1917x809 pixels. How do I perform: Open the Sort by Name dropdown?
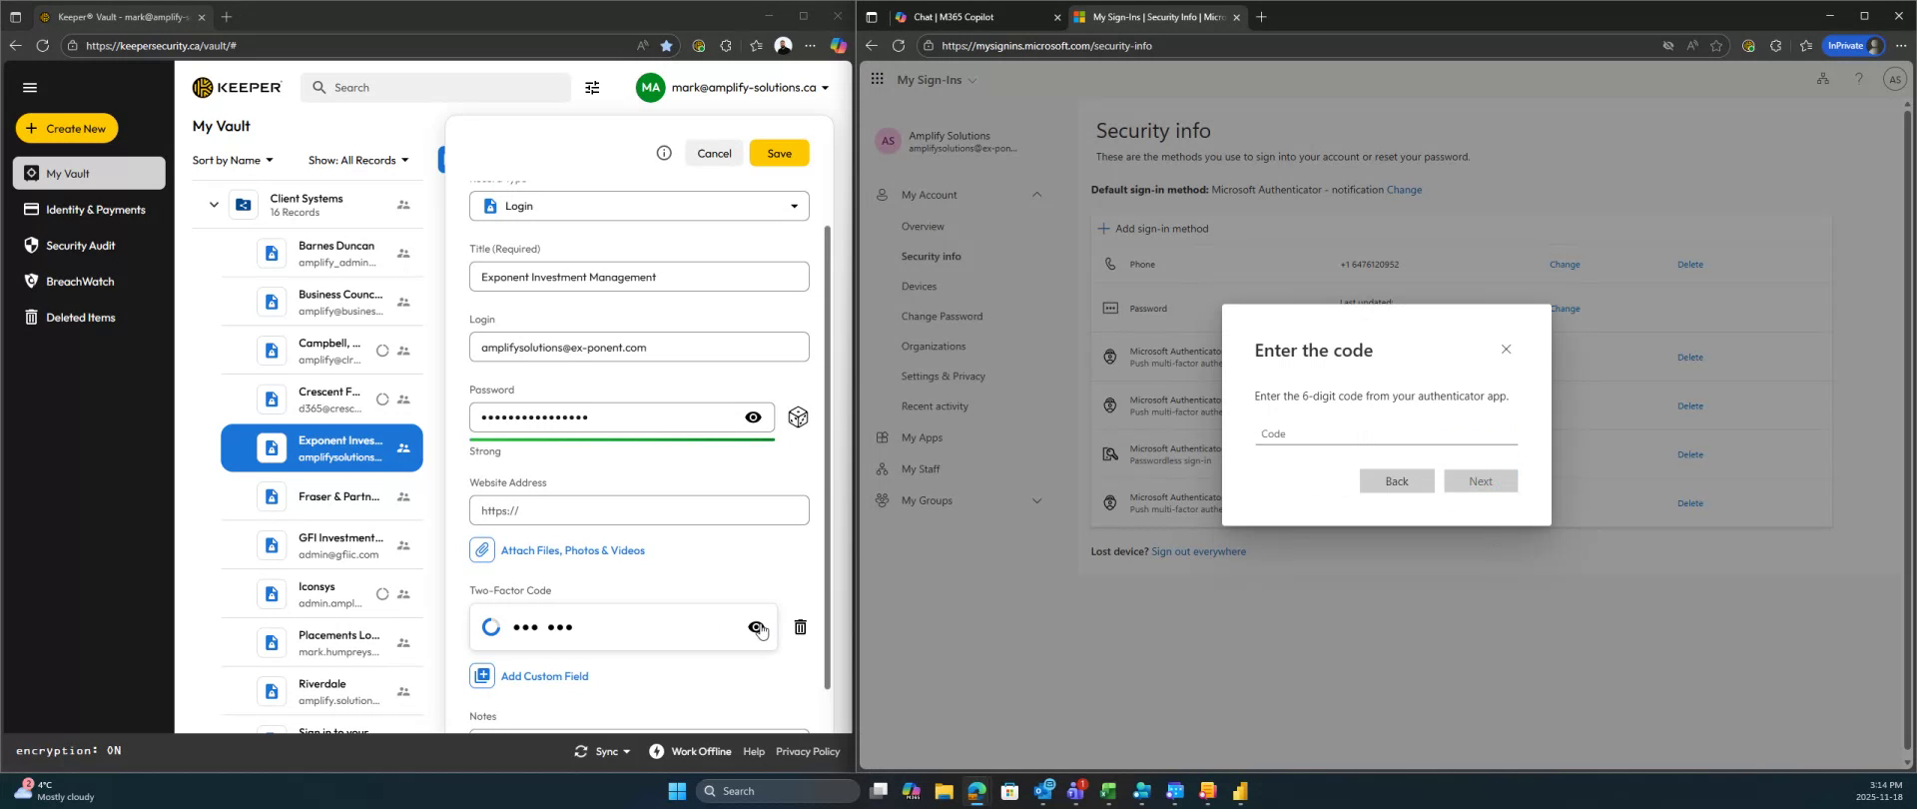[x=233, y=160]
